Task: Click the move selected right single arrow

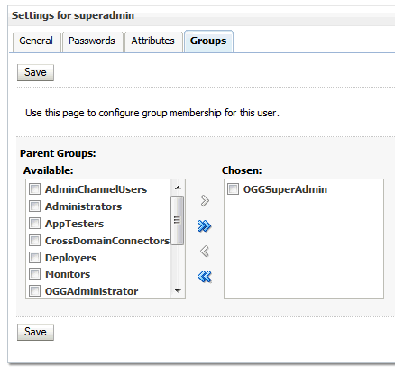Action: coord(205,200)
